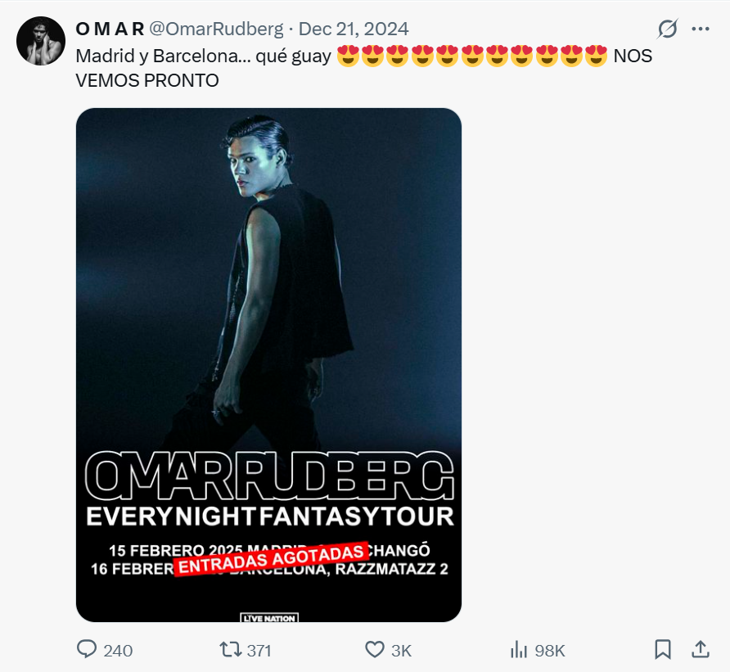Click the red "ENTRADAS AGOTADAS" banner
Image resolution: width=730 pixels, height=672 pixels.
pos(268,558)
